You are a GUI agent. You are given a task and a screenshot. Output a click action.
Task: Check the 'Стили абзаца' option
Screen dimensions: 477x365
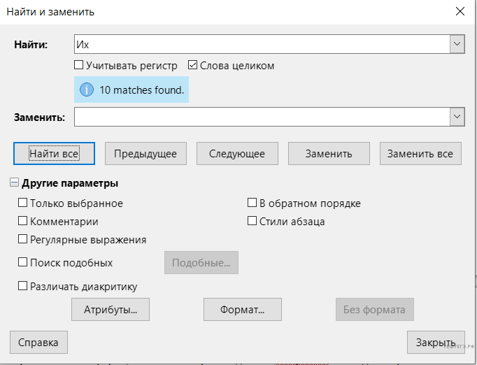(x=252, y=222)
